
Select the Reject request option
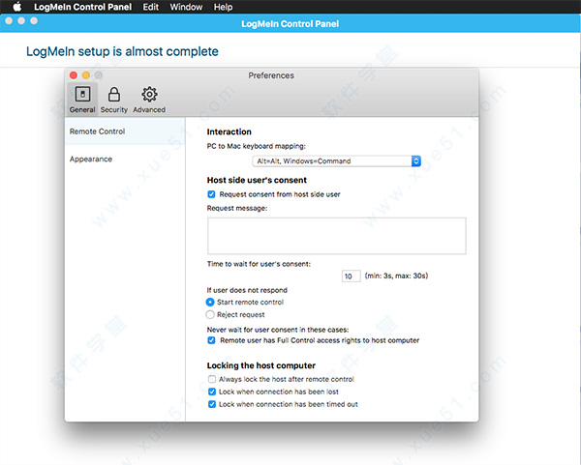[210, 315]
